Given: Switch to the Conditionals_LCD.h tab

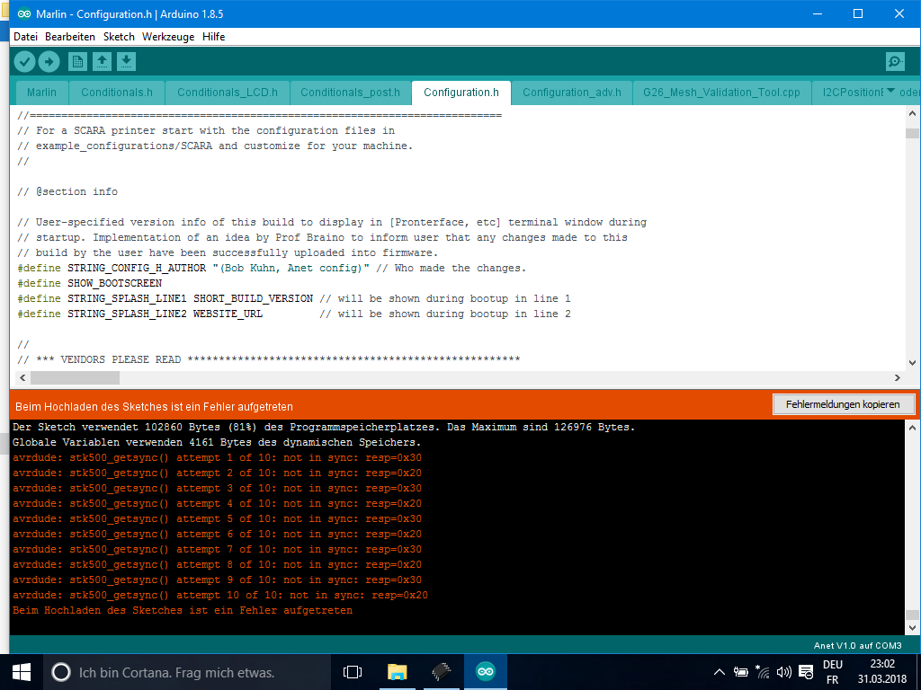Looking at the screenshot, I should [228, 93].
